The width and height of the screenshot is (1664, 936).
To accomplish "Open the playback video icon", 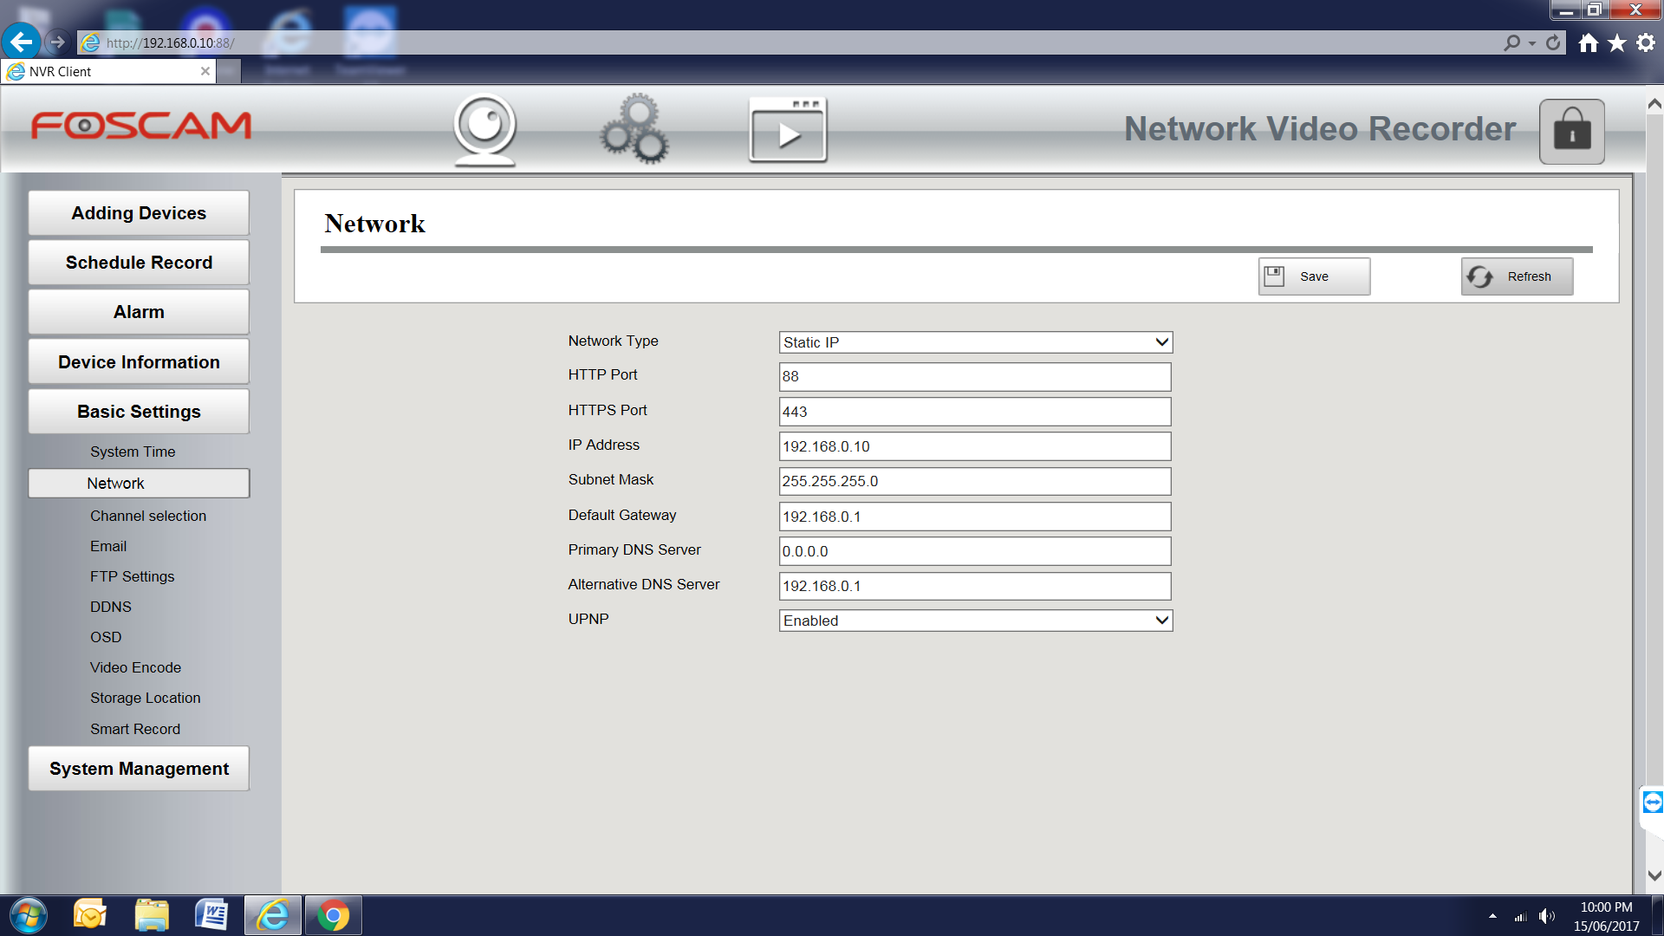I will [788, 131].
